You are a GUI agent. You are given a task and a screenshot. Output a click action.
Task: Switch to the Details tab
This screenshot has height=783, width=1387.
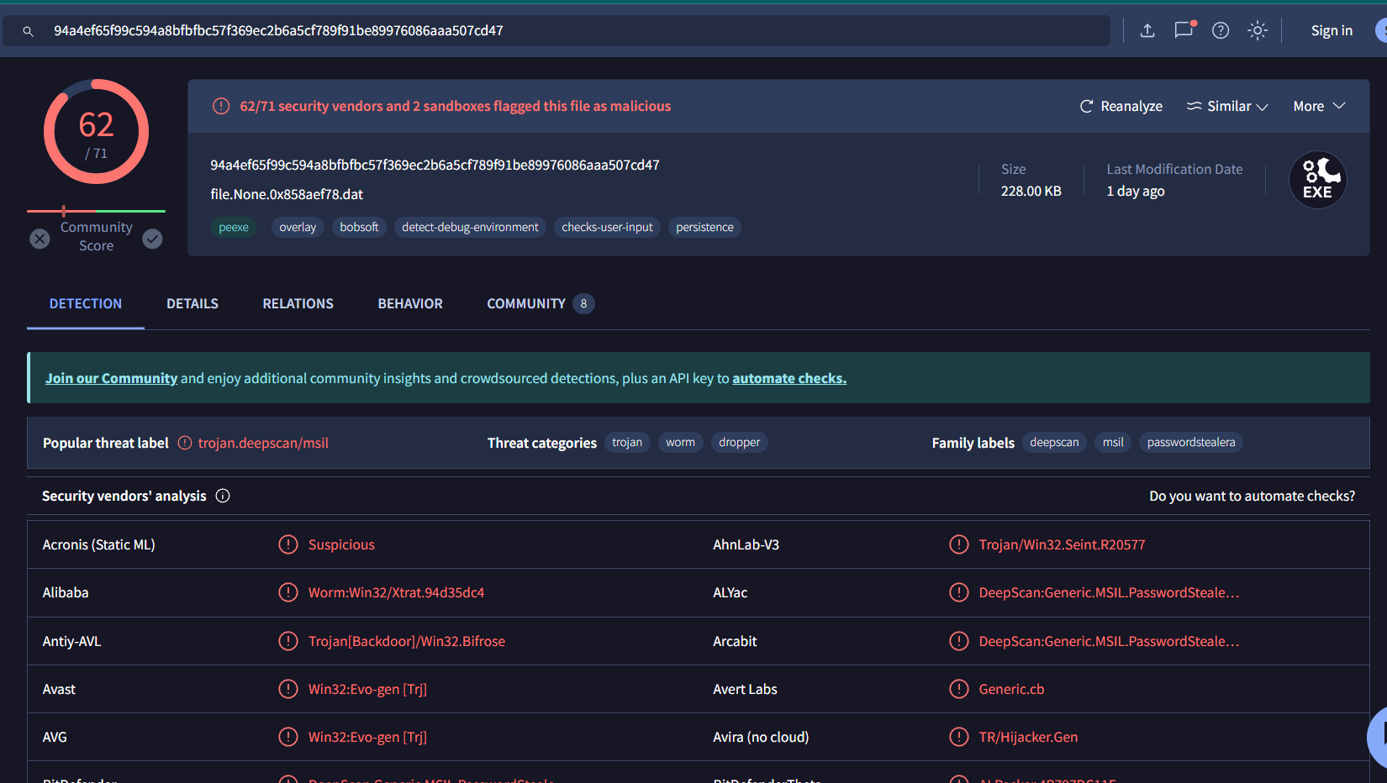coord(192,304)
